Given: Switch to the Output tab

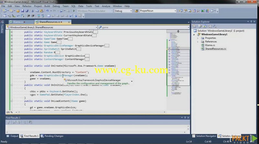Looking at the screenshot, I should coord(12,136).
